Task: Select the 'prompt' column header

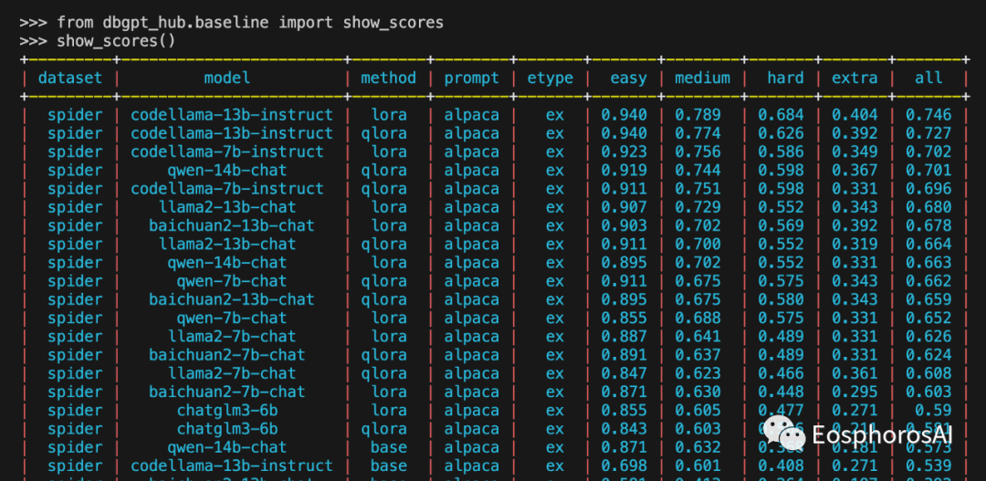Action: coord(472,78)
